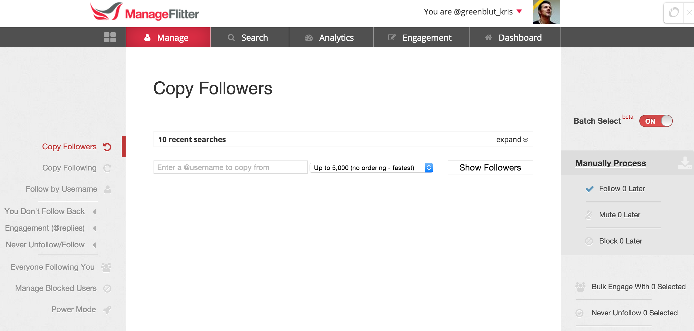Click the reload spinner icon top right
694x331 pixels.
674,12
